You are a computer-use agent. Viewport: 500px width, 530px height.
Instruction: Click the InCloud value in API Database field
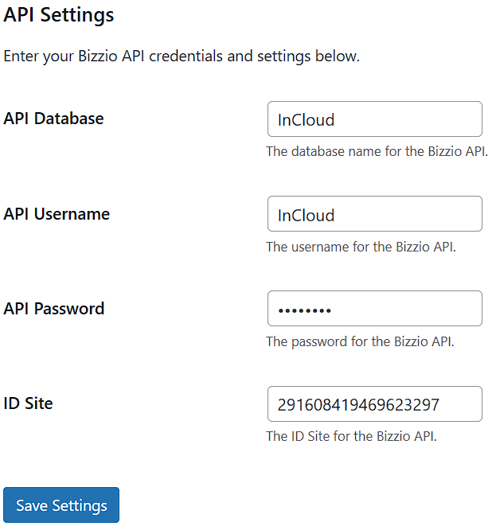coord(306,120)
